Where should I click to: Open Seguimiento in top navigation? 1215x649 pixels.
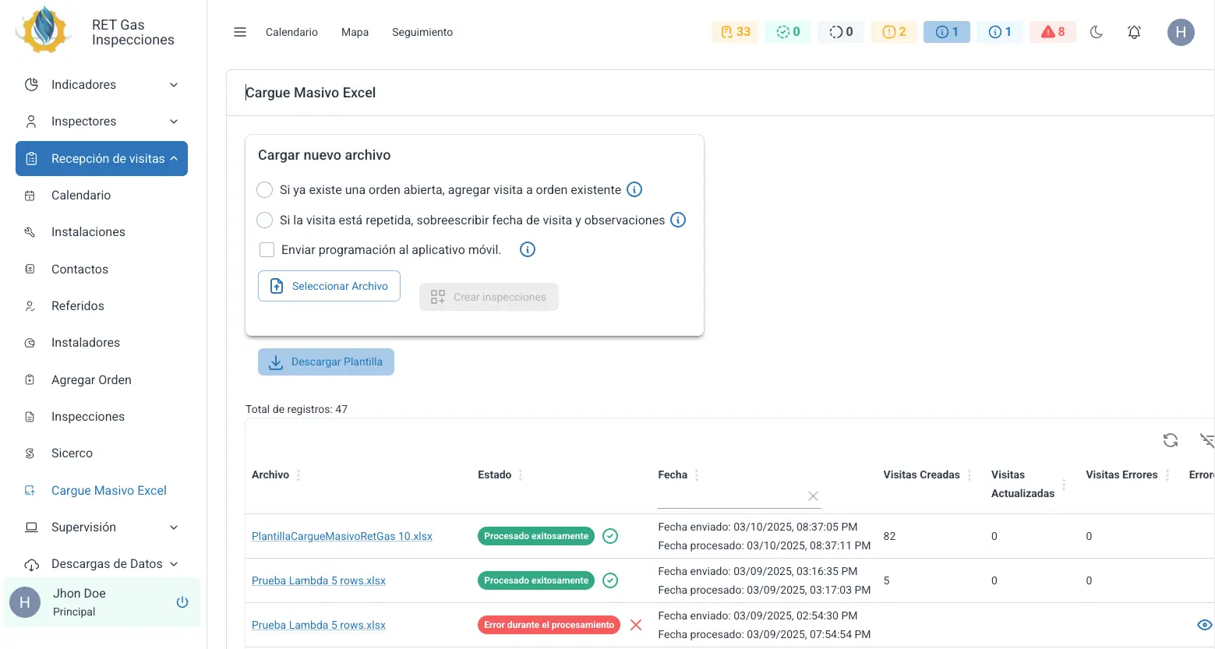click(x=422, y=32)
